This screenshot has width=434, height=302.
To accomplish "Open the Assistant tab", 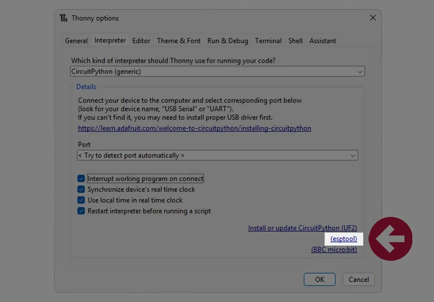I will click(x=323, y=41).
